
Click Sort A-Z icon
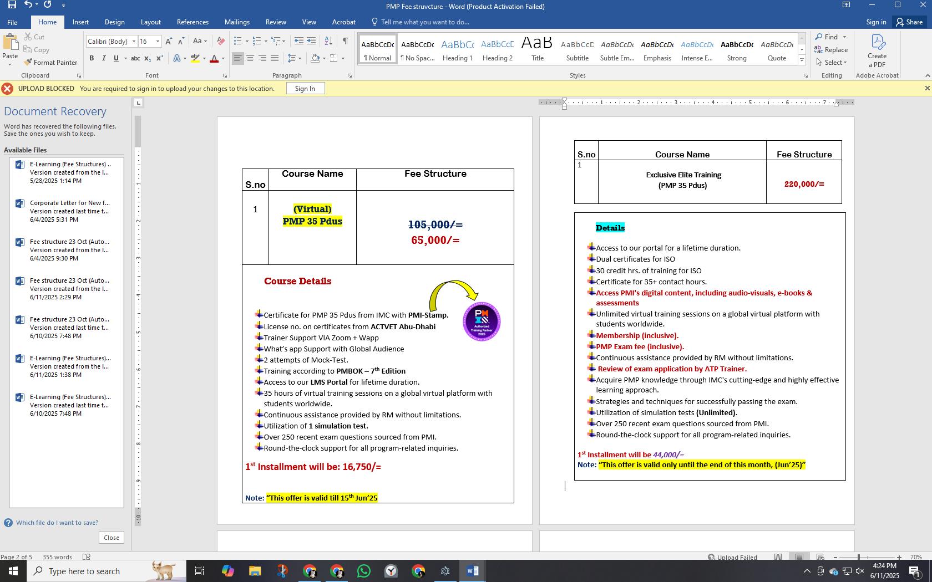[x=328, y=41]
